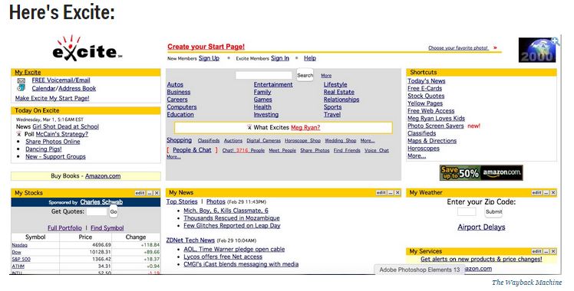Open ZDNet Tech News link
The height and width of the screenshot is (291, 574).
pos(190,240)
